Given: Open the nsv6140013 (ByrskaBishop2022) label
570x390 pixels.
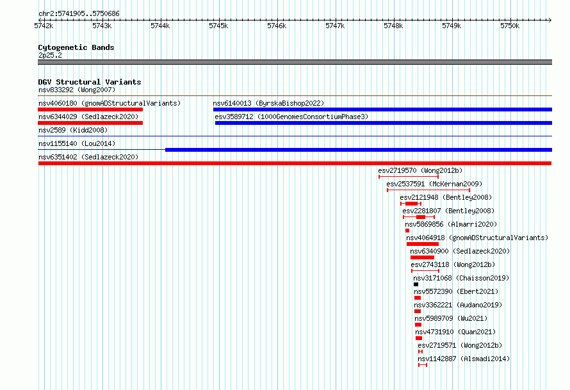Looking at the screenshot, I should (x=268, y=103).
